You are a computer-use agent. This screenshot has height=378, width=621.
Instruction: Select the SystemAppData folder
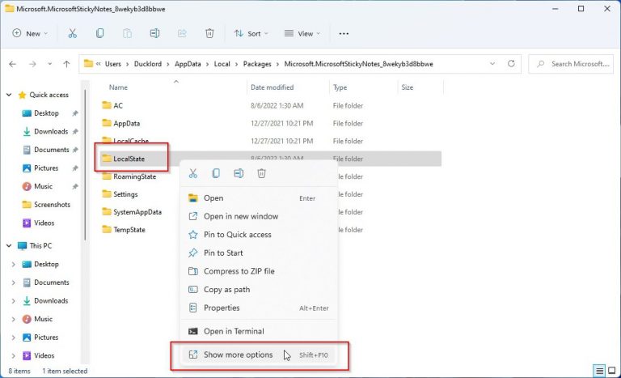click(132, 212)
